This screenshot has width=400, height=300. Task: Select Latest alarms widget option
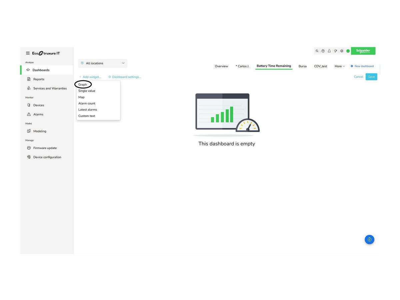point(88,110)
